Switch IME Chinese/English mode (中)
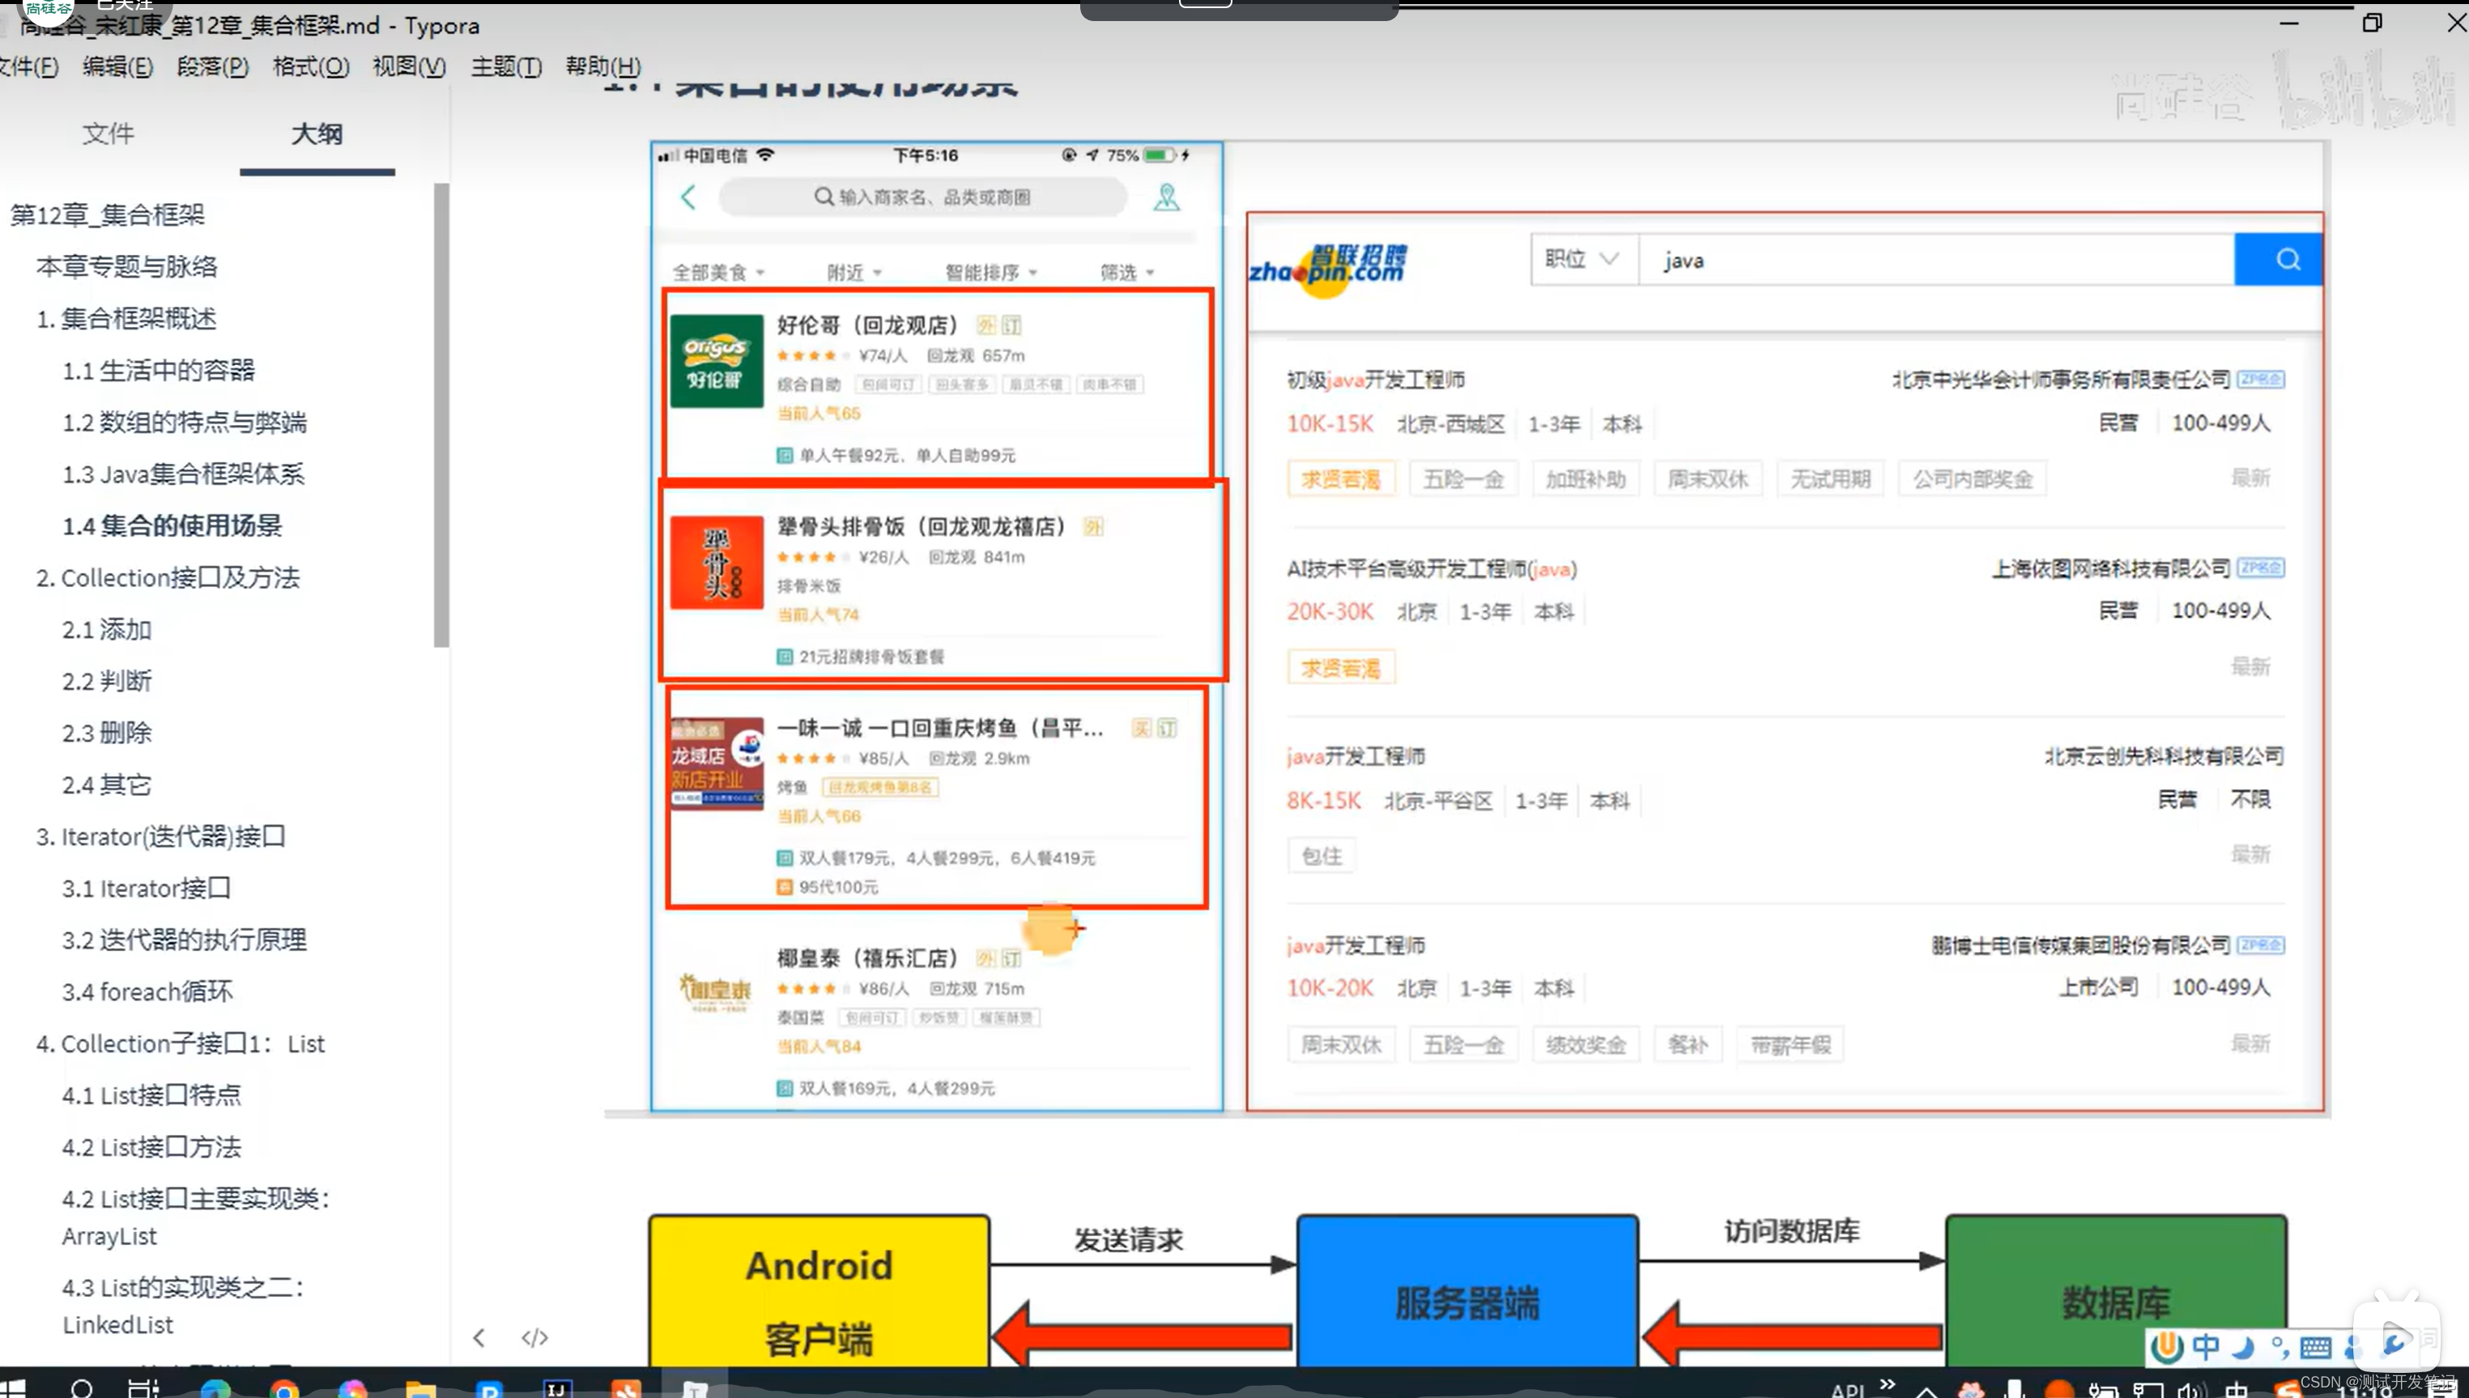 click(x=2206, y=1347)
